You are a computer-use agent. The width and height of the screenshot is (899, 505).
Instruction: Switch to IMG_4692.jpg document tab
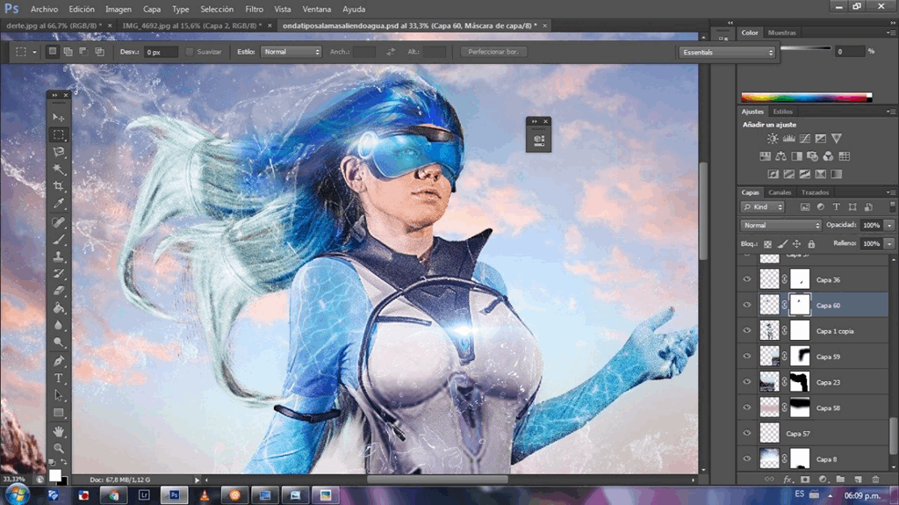coord(191,25)
